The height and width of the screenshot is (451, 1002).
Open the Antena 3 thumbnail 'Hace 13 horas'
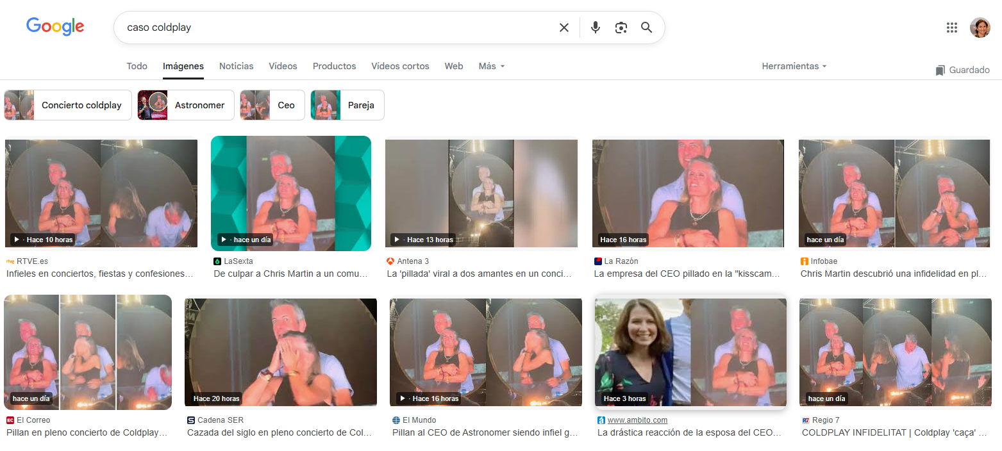[481, 193]
